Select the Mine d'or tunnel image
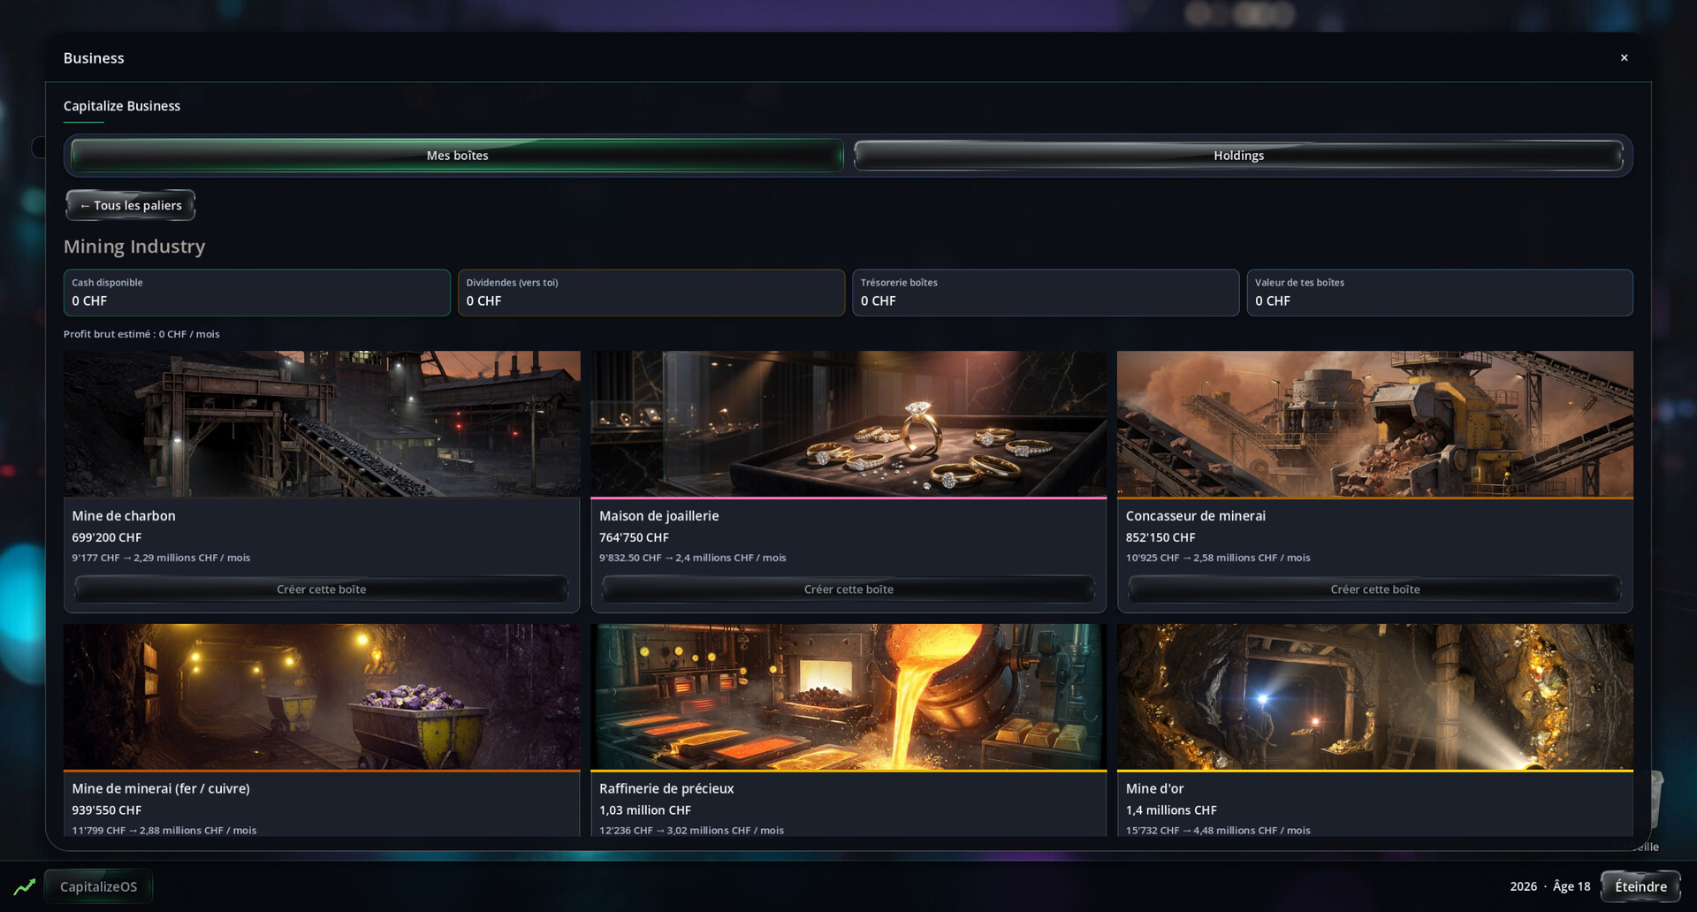 (1375, 696)
